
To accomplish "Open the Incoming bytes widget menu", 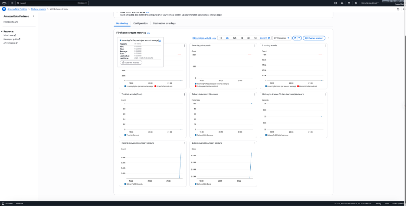I will tap(184, 45).
